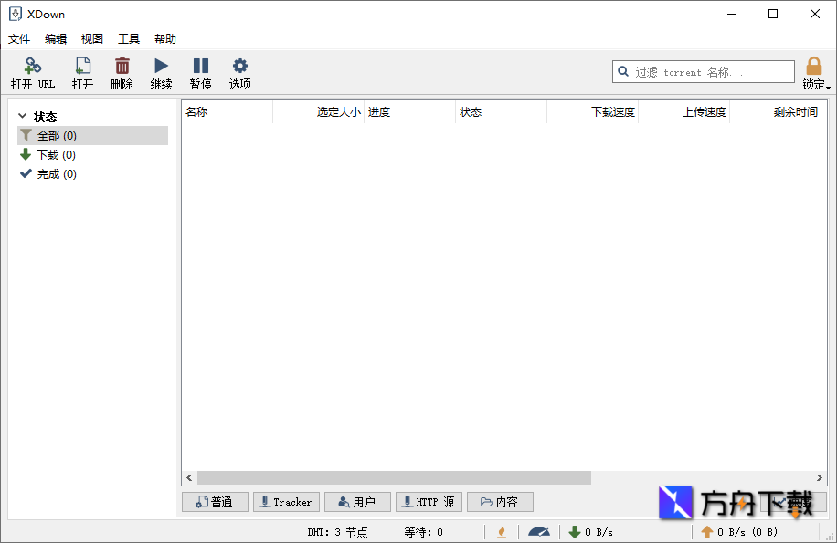Click the 暂停 pause icon

point(200,67)
